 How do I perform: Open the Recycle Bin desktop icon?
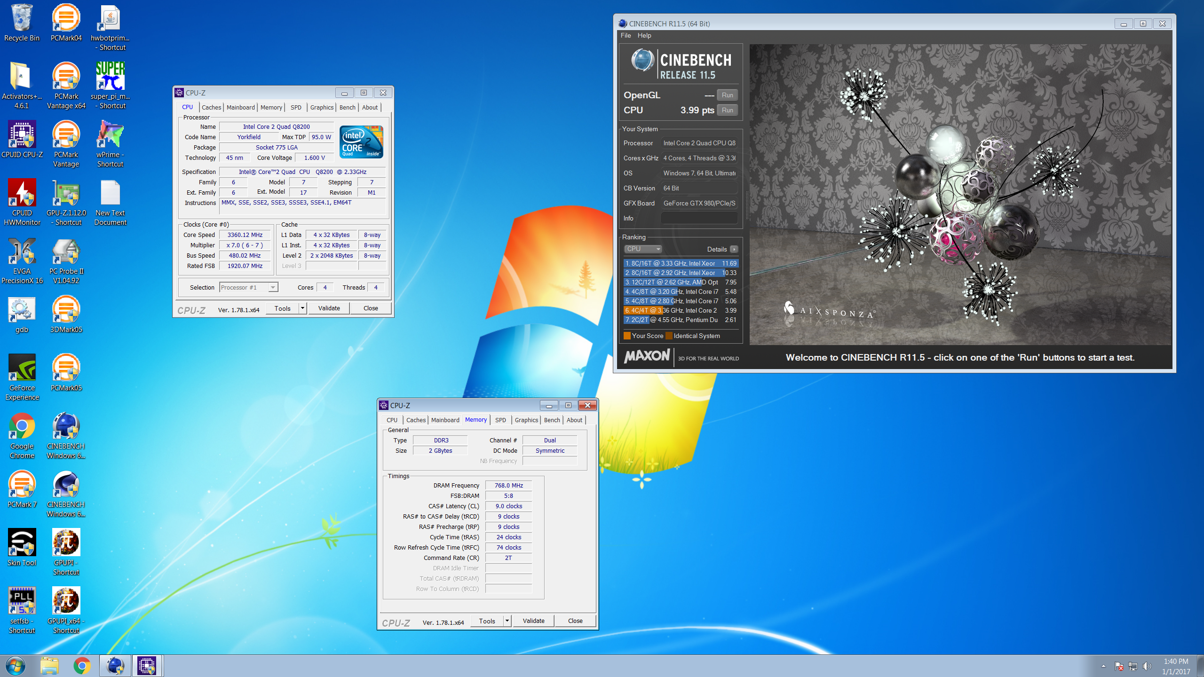(22, 23)
